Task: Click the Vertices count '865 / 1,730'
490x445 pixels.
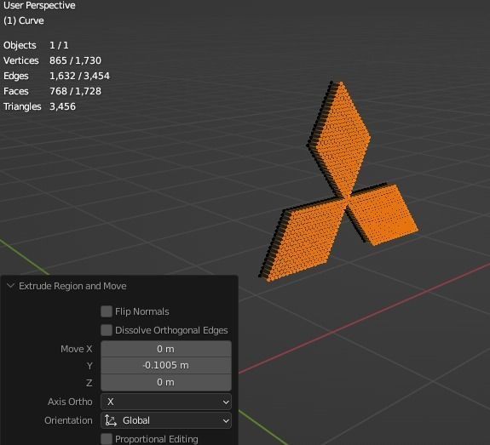Action: tap(75, 60)
